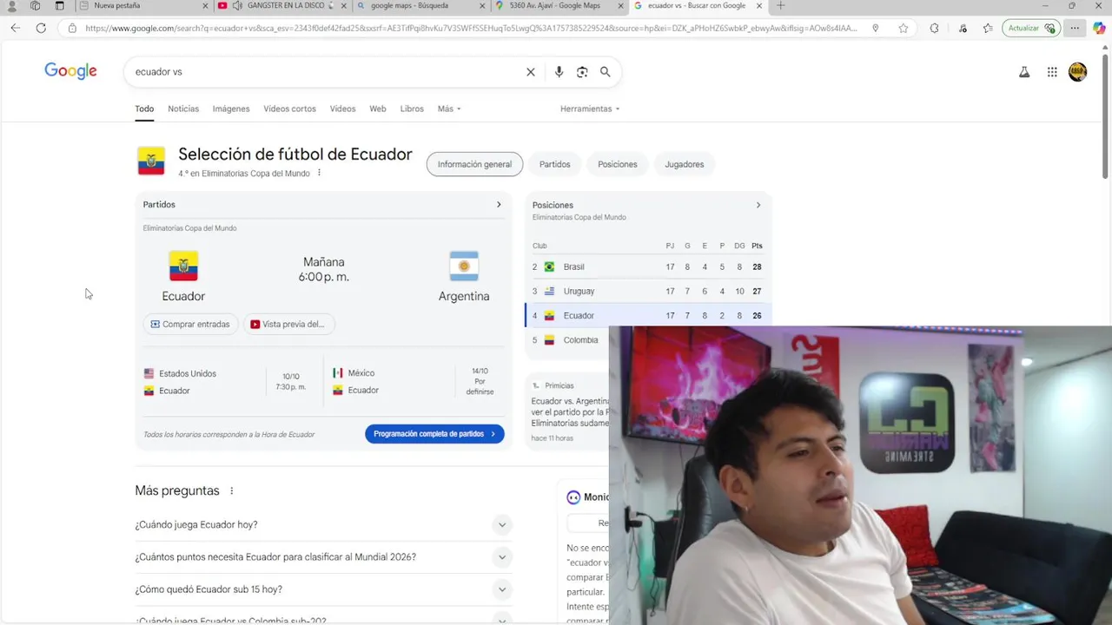Open the Google account avatar

coord(1078,72)
